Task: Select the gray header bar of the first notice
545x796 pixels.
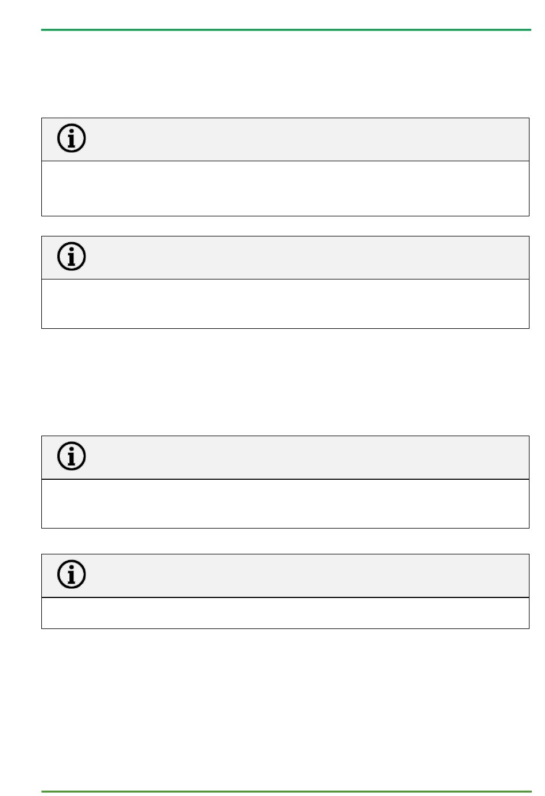Action: coord(285,139)
